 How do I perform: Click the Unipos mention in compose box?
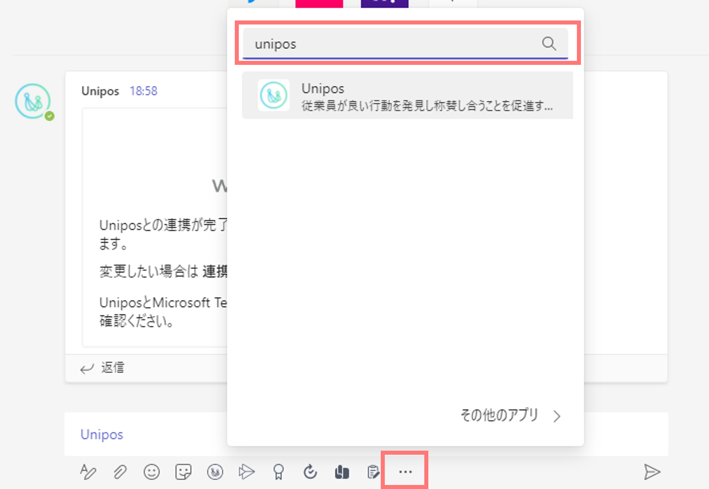(102, 435)
